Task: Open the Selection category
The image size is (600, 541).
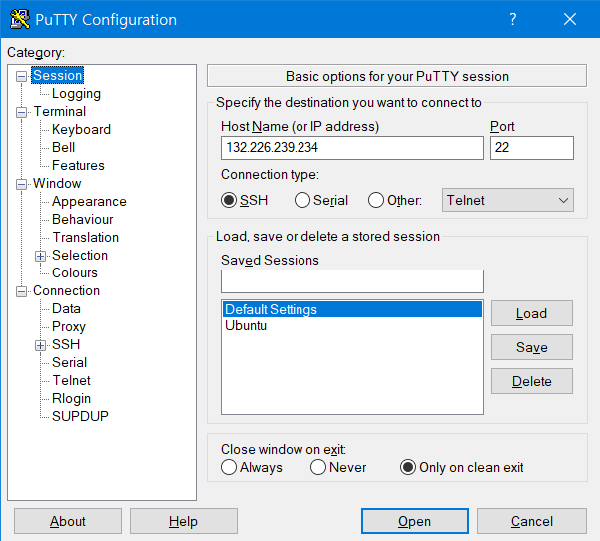Action: point(80,256)
